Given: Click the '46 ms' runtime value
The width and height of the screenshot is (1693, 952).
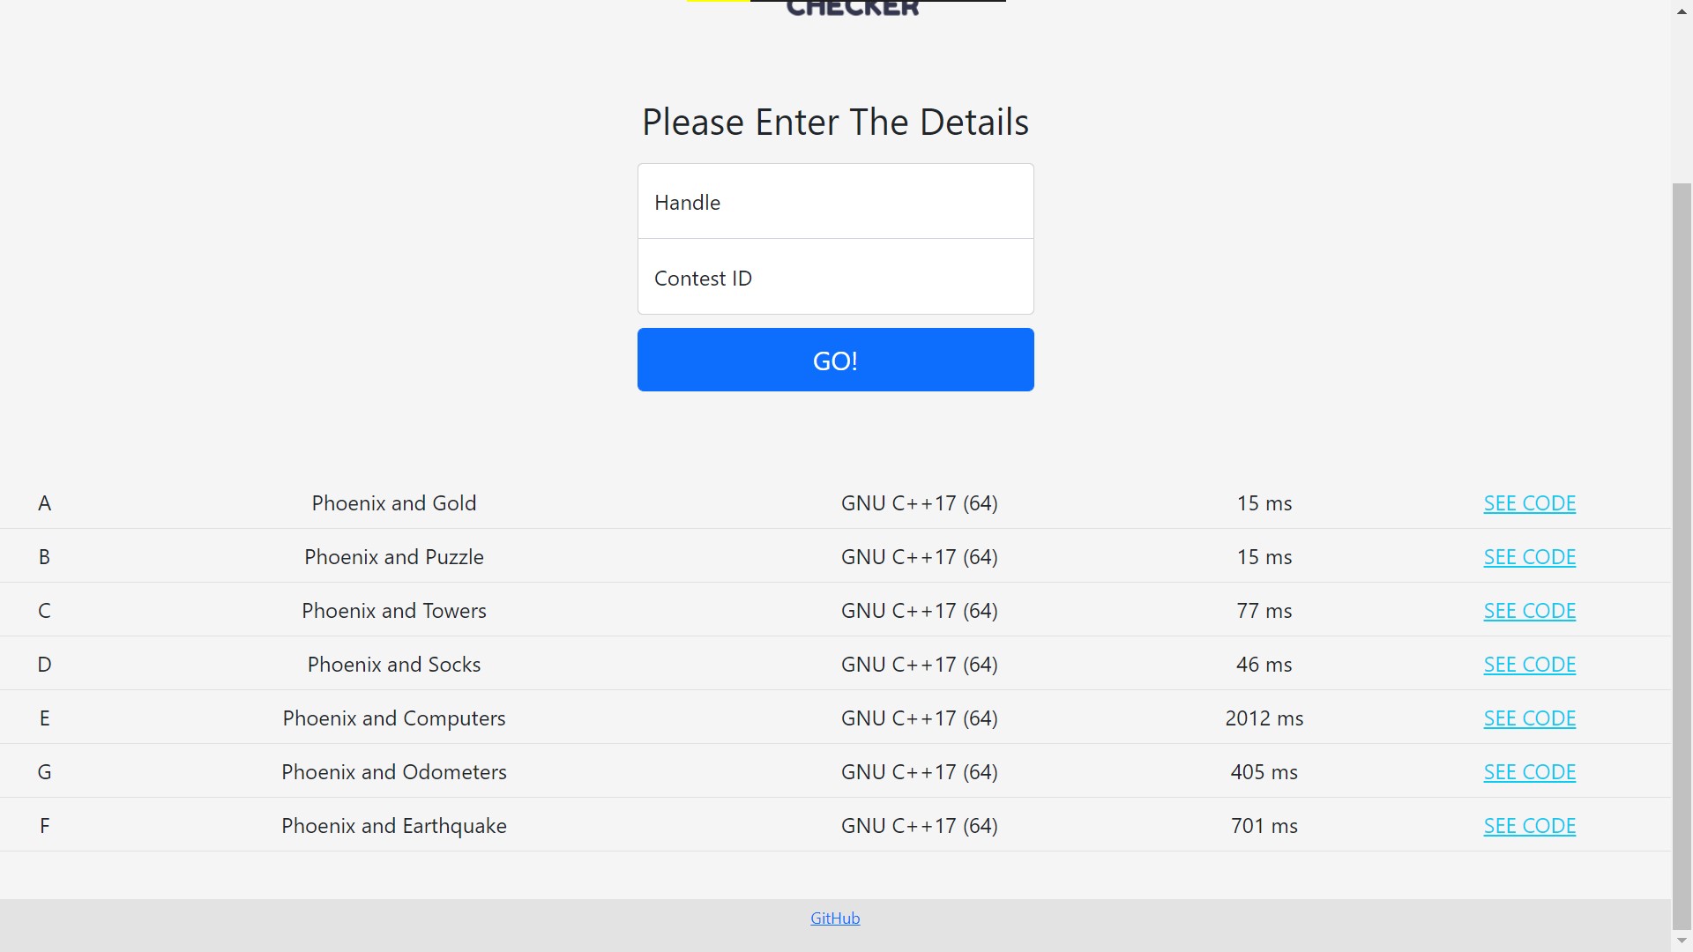Looking at the screenshot, I should (1264, 665).
